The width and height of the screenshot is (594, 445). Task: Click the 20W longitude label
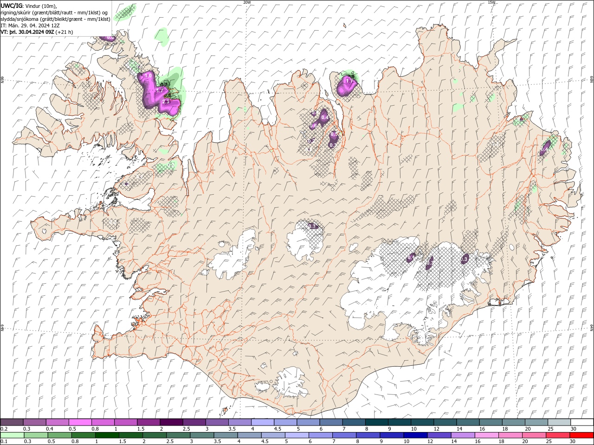coord(247,2)
